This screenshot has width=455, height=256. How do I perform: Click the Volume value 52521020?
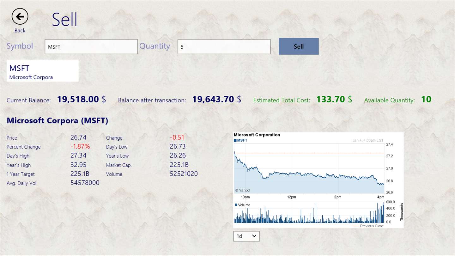[x=184, y=174]
